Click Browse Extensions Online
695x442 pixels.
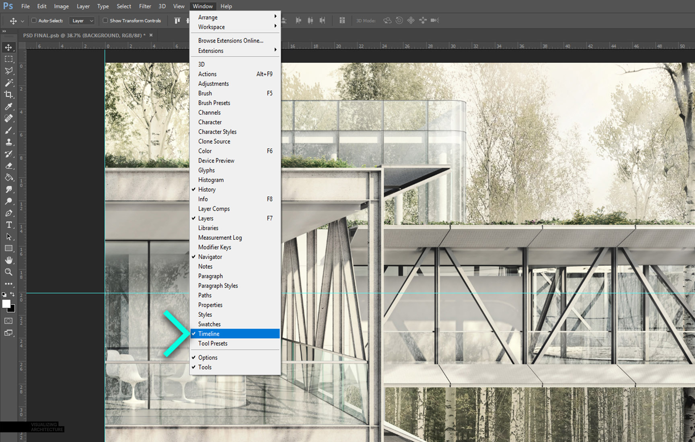coord(230,41)
